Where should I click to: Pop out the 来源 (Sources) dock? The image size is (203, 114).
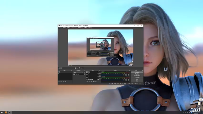tap(100, 70)
